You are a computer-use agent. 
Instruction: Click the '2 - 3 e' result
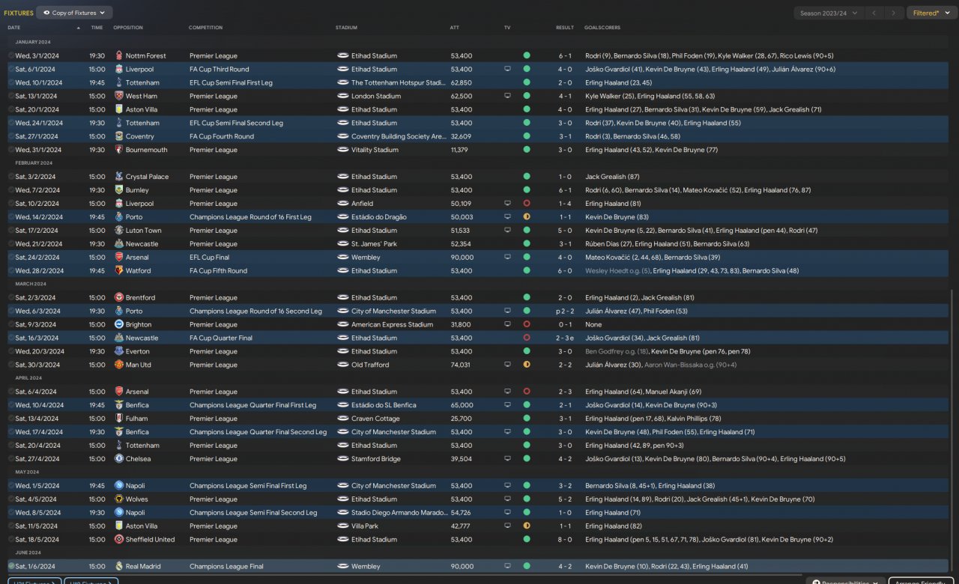[566, 338]
